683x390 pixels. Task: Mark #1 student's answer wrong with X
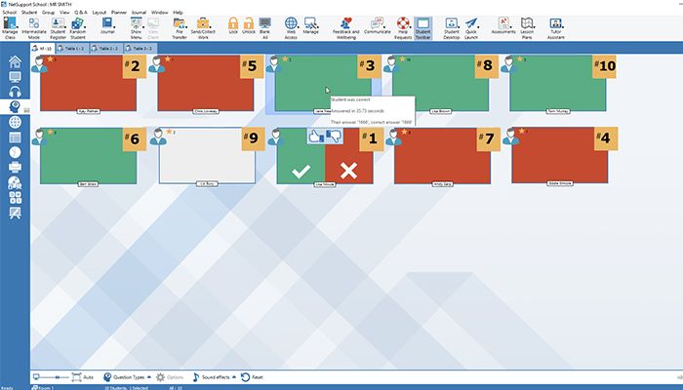(x=348, y=171)
